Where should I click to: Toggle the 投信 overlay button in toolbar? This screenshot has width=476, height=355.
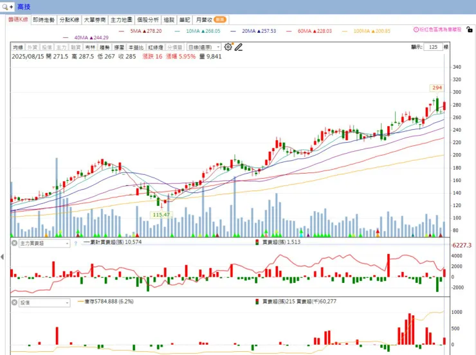tap(47, 48)
